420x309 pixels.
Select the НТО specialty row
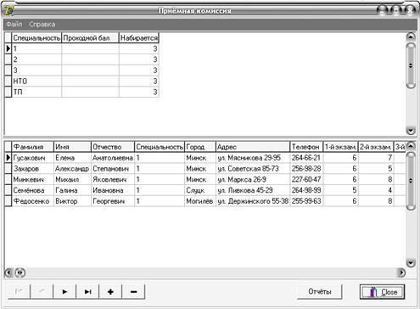pos(81,81)
